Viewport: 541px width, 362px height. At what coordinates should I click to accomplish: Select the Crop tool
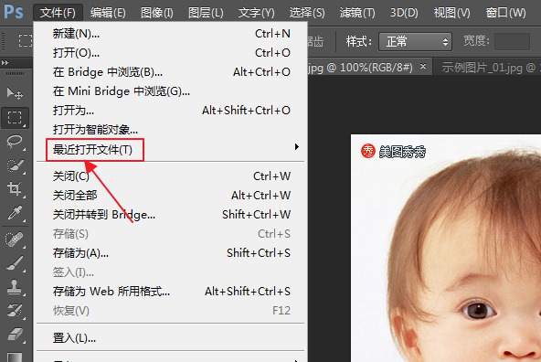coord(15,188)
